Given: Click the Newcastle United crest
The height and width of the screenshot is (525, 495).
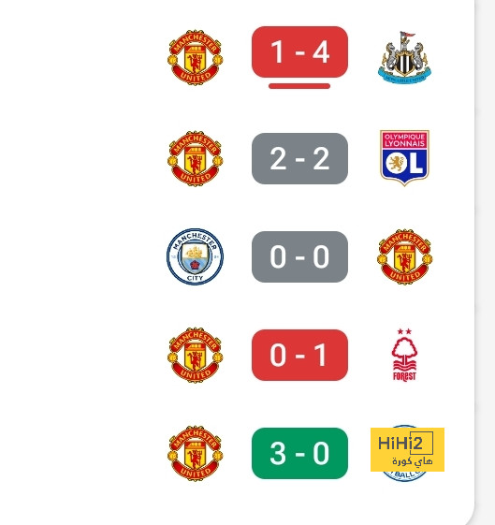Looking at the screenshot, I should click(x=404, y=58).
